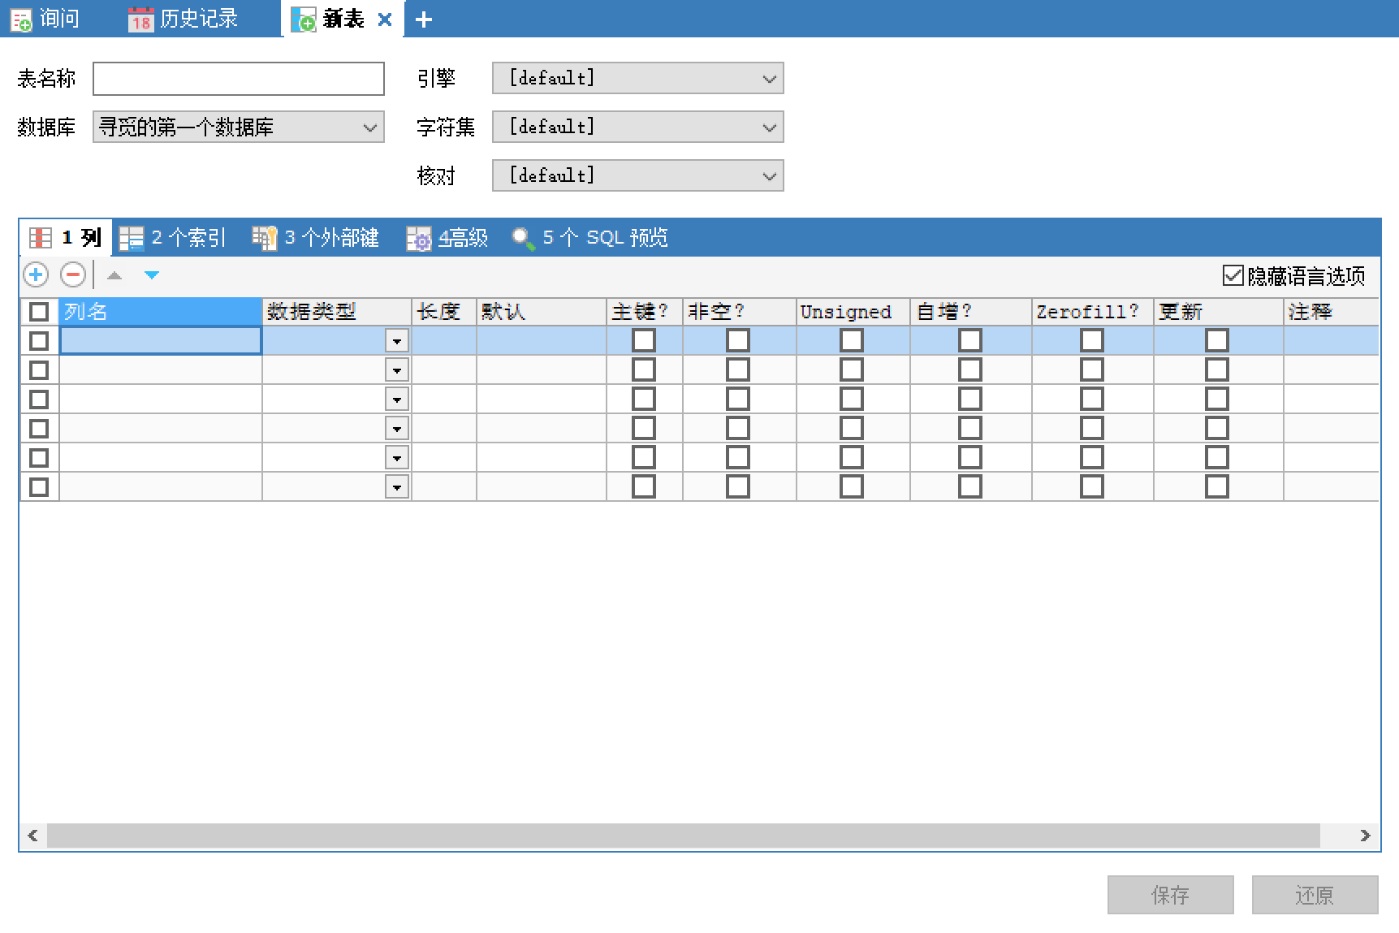
Task: Open fifth row 数据类型 dropdown arrow
Action: (397, 458)
